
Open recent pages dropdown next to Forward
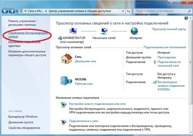pyautogui.click(x=16, y=11)
